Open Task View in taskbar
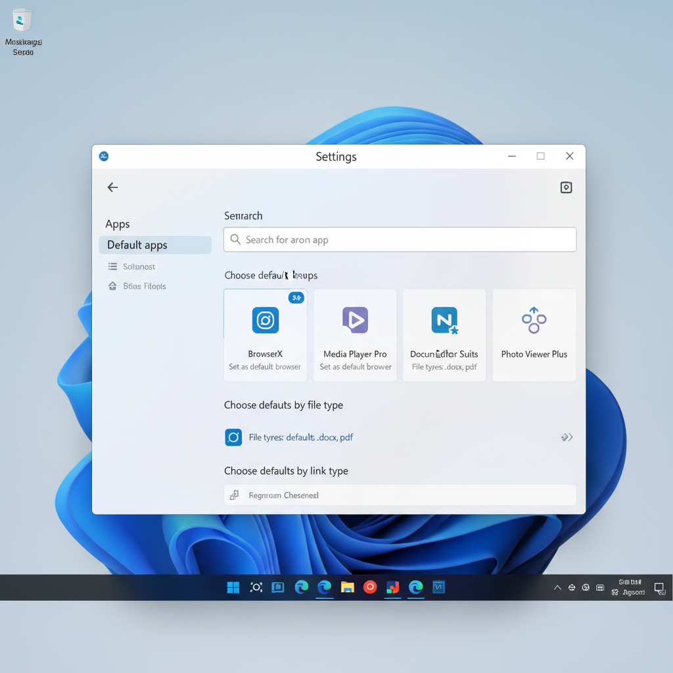Screen dimensions: 673x673 tap(278, 587)
